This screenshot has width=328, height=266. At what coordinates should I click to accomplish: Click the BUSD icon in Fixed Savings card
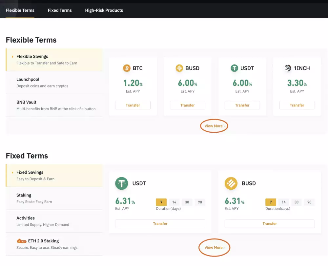point(231,183)
